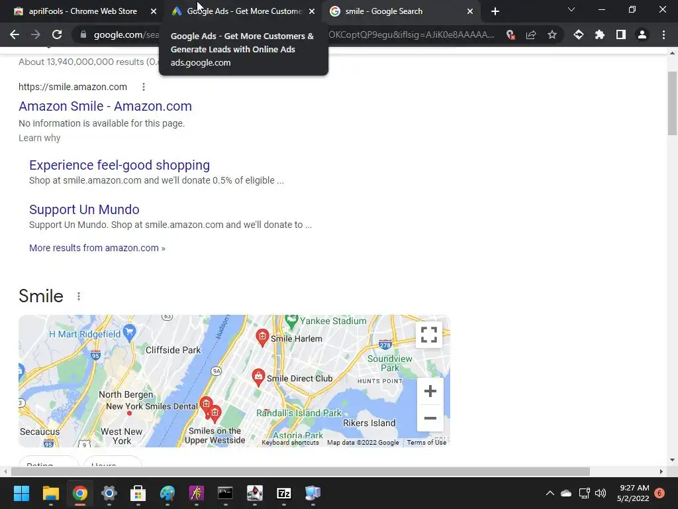Viewport: 678px width, 509px height.
Task: Expand the map with the fullscreen icon
Action: click(x=429, y=335)
